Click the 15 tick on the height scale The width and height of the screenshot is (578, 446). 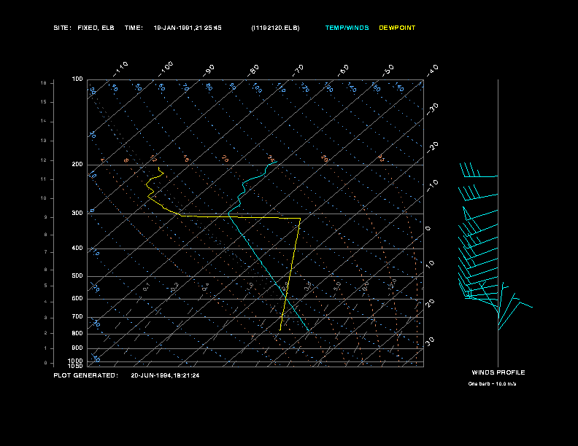click(44, 102)
